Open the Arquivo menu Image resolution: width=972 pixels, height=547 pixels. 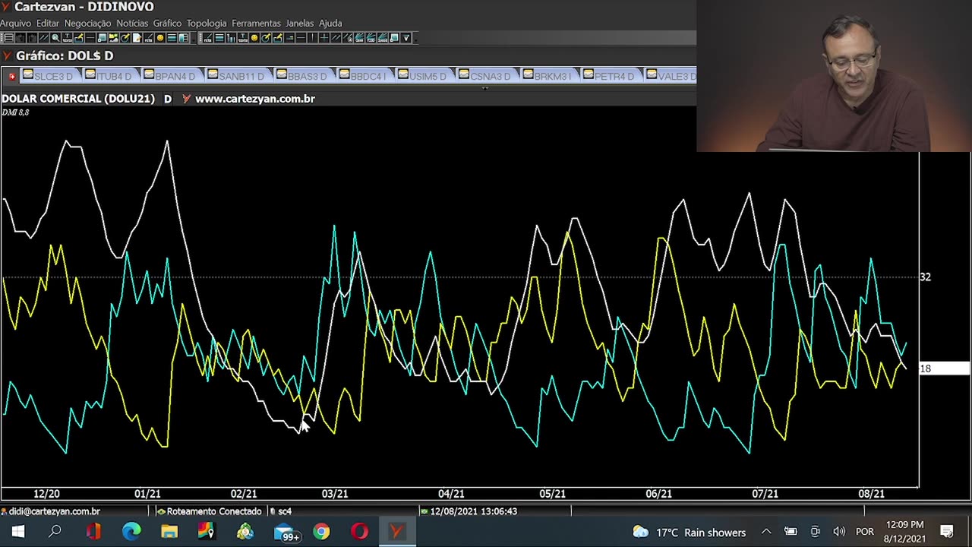(16, 24)
